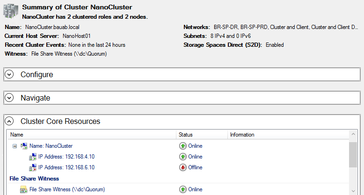Sort by the Name column header
This screenshot has height=195, width=364.
click(92, 135)
